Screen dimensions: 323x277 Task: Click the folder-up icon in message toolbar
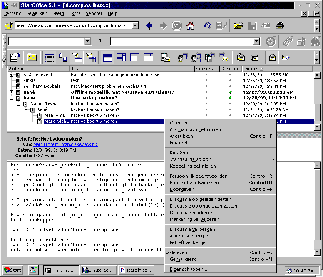pos(32,58)
